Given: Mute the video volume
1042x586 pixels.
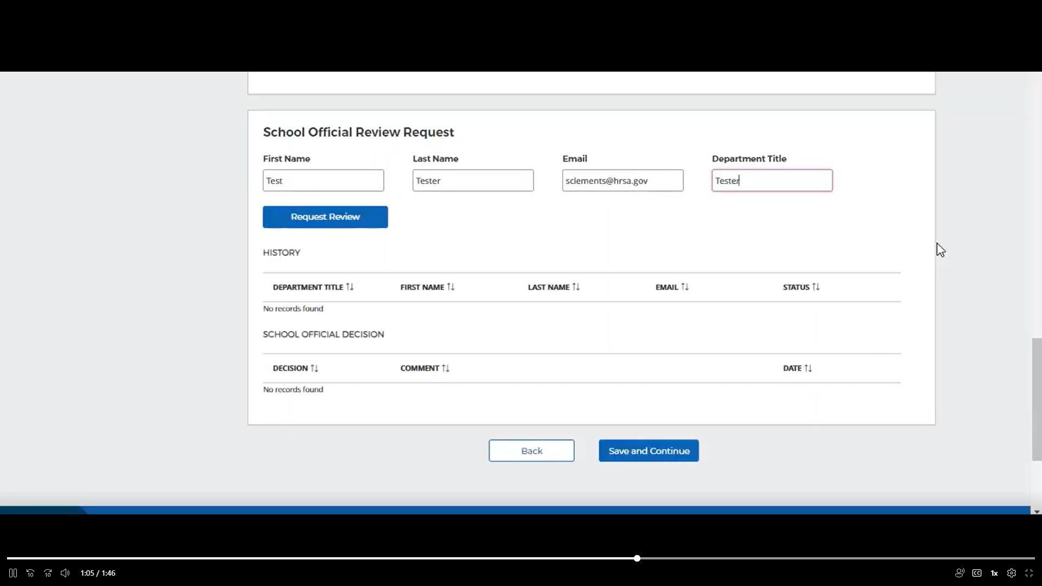Looking at the screenshot, I should point(65,573).
